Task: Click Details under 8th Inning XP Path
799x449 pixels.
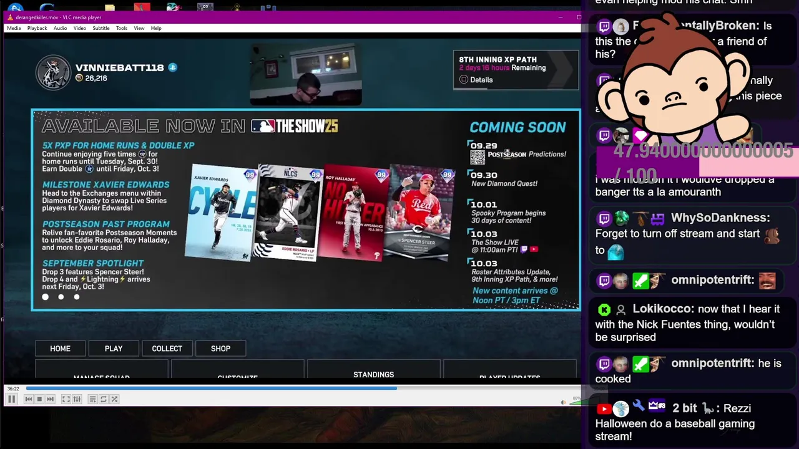Action: tap(476, 80)
